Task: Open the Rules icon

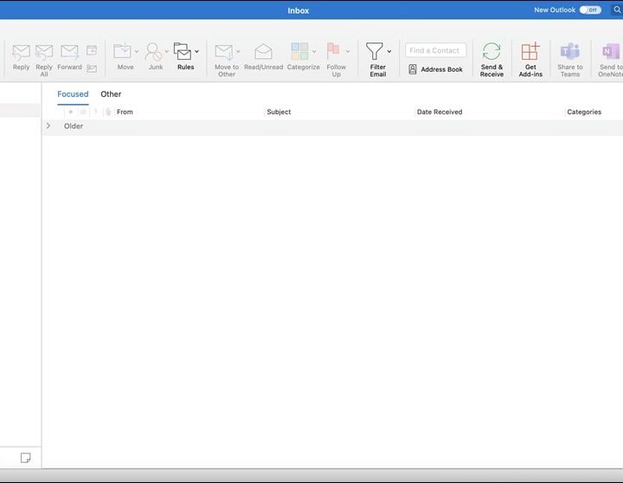Action: pyautogui.click(x=183, y=51)
